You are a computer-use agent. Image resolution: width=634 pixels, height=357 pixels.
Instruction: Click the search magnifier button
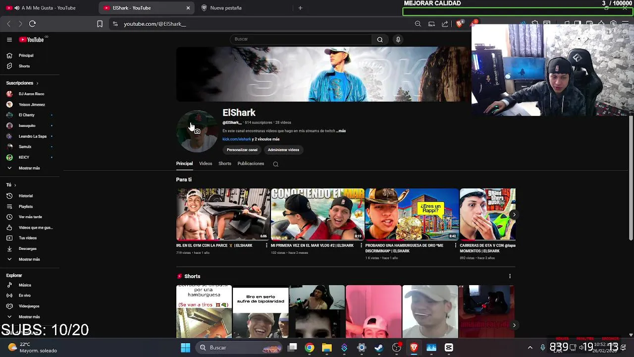tap(380, 40)
